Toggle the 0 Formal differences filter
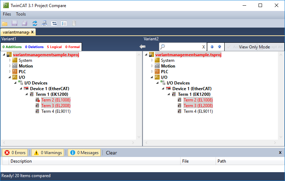Image resolution: width=285 pixels, height=181 pixels. tap(72, 47)
